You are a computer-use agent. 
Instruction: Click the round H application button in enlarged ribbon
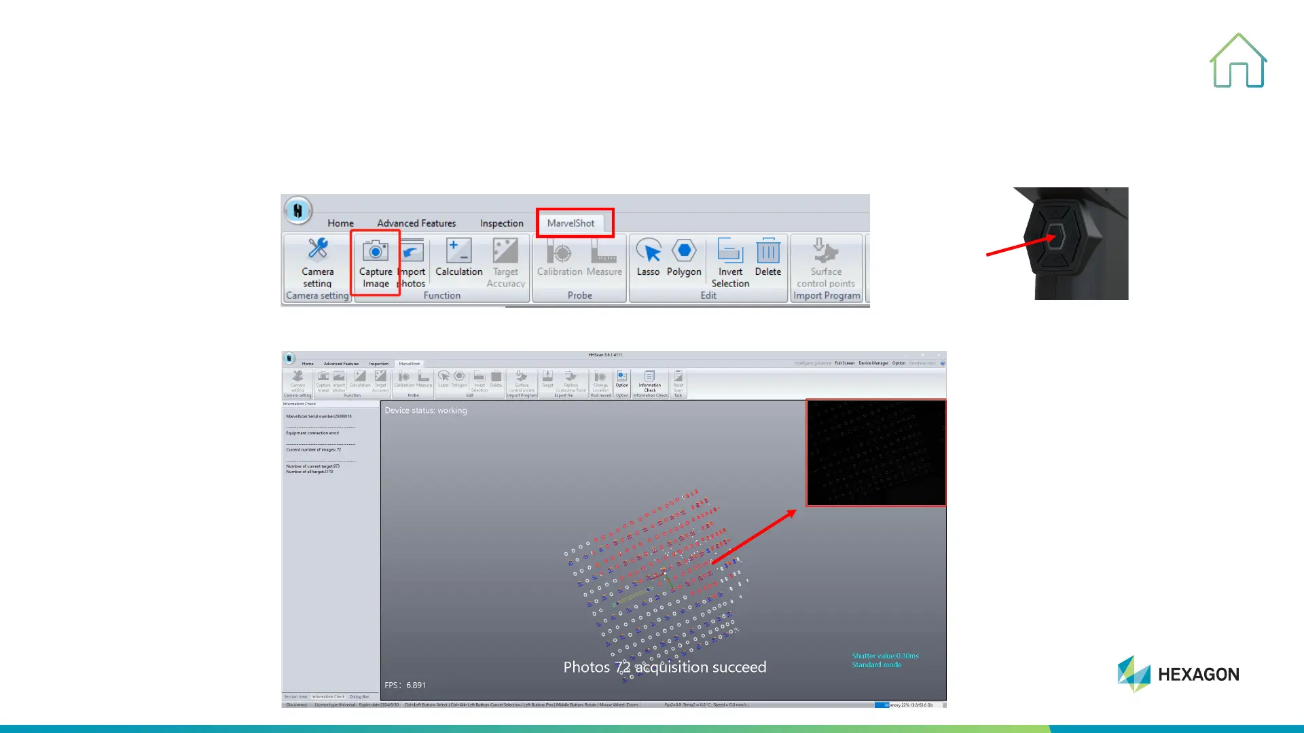297,210
